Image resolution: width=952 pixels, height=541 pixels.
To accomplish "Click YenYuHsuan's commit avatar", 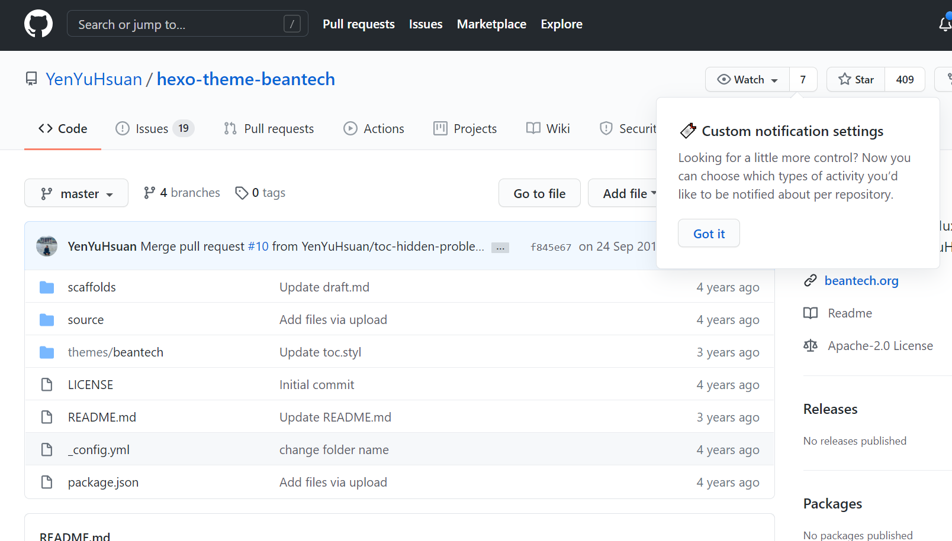I will click(47, 246).
